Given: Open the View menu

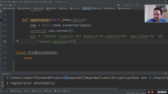Looking at the screenshot, I should coord(9,2).
